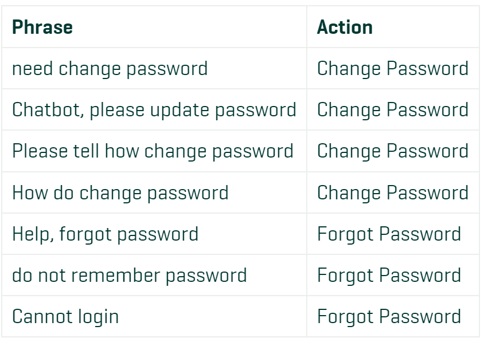This screenshot has height=338, width=484.
Task: Click Change Password action beside 'need change password'
Action: coord(393,69)
